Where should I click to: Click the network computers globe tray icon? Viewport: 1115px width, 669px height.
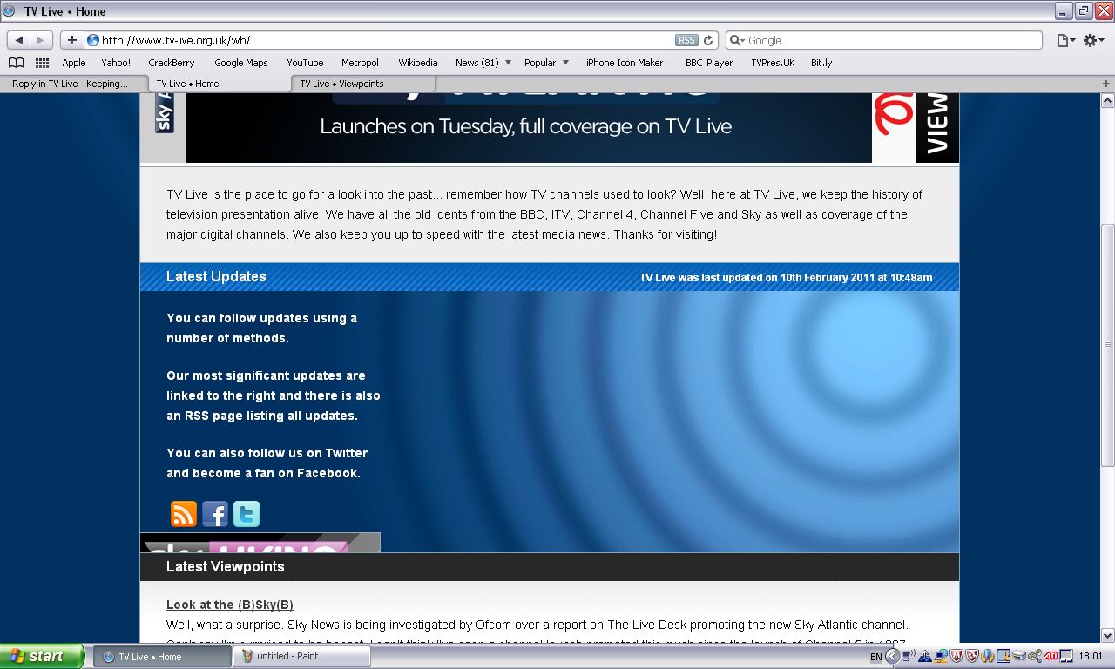(x=941, y=657)
